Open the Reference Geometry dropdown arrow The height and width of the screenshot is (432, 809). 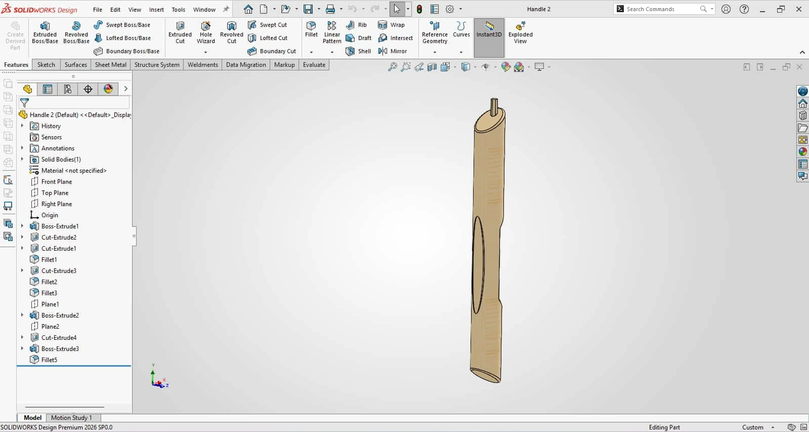point(435,52)
